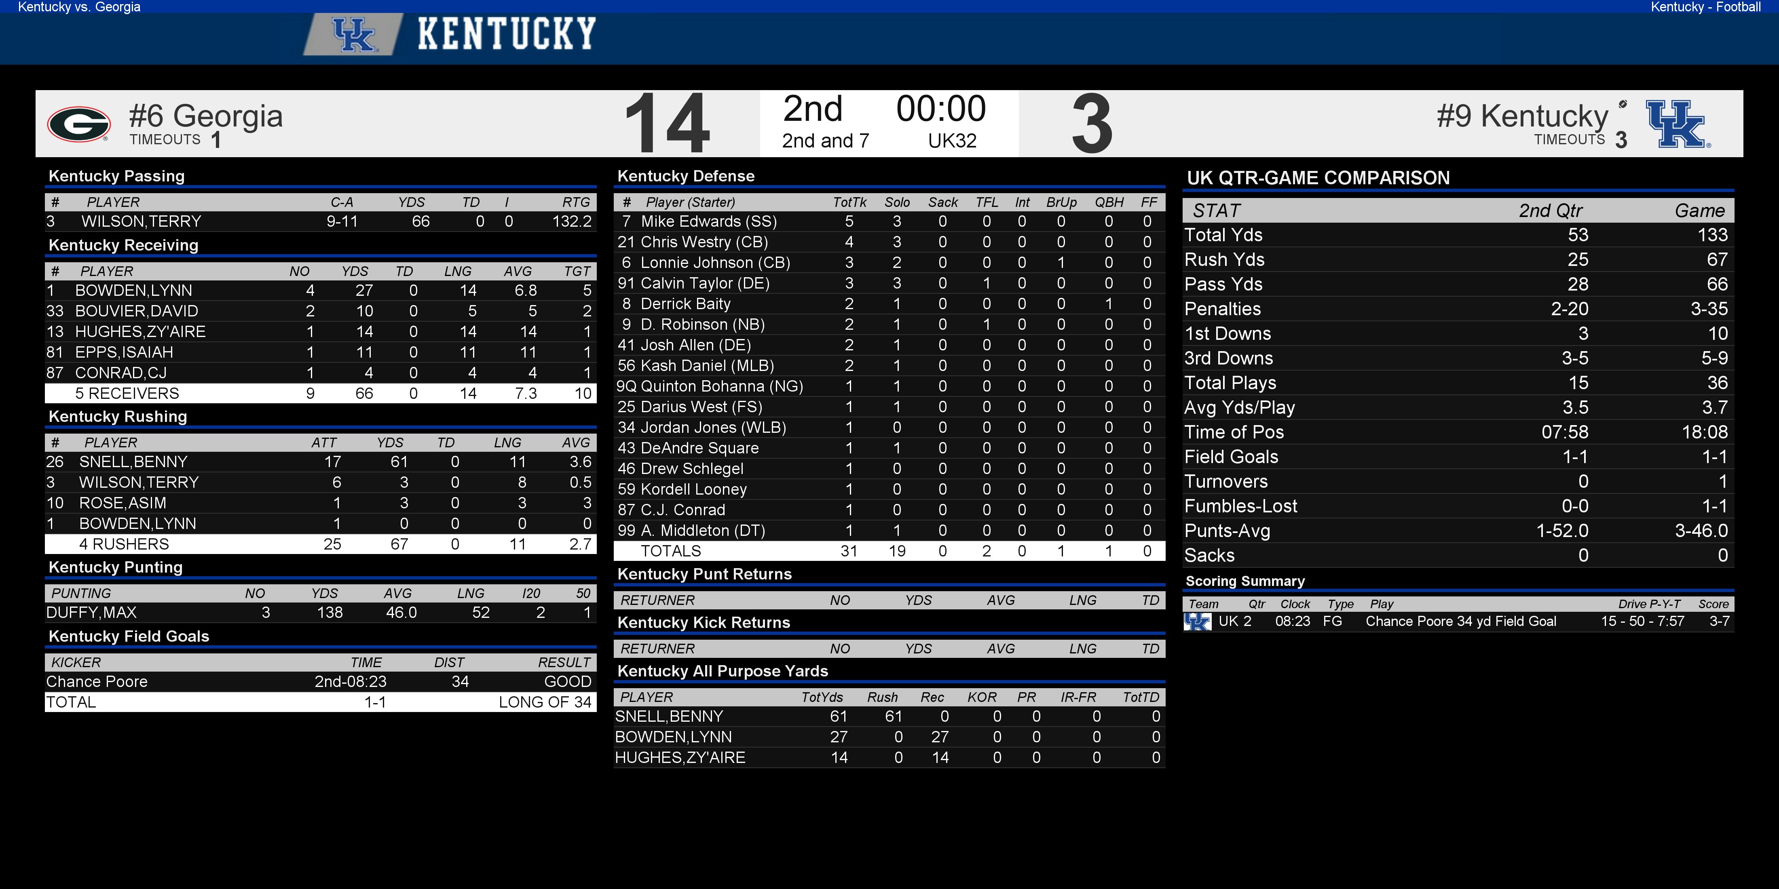Select the WILSON,TERRY passing row
Screen dimensions: 1779x889
pyautogui.click(x=321, y=221)
